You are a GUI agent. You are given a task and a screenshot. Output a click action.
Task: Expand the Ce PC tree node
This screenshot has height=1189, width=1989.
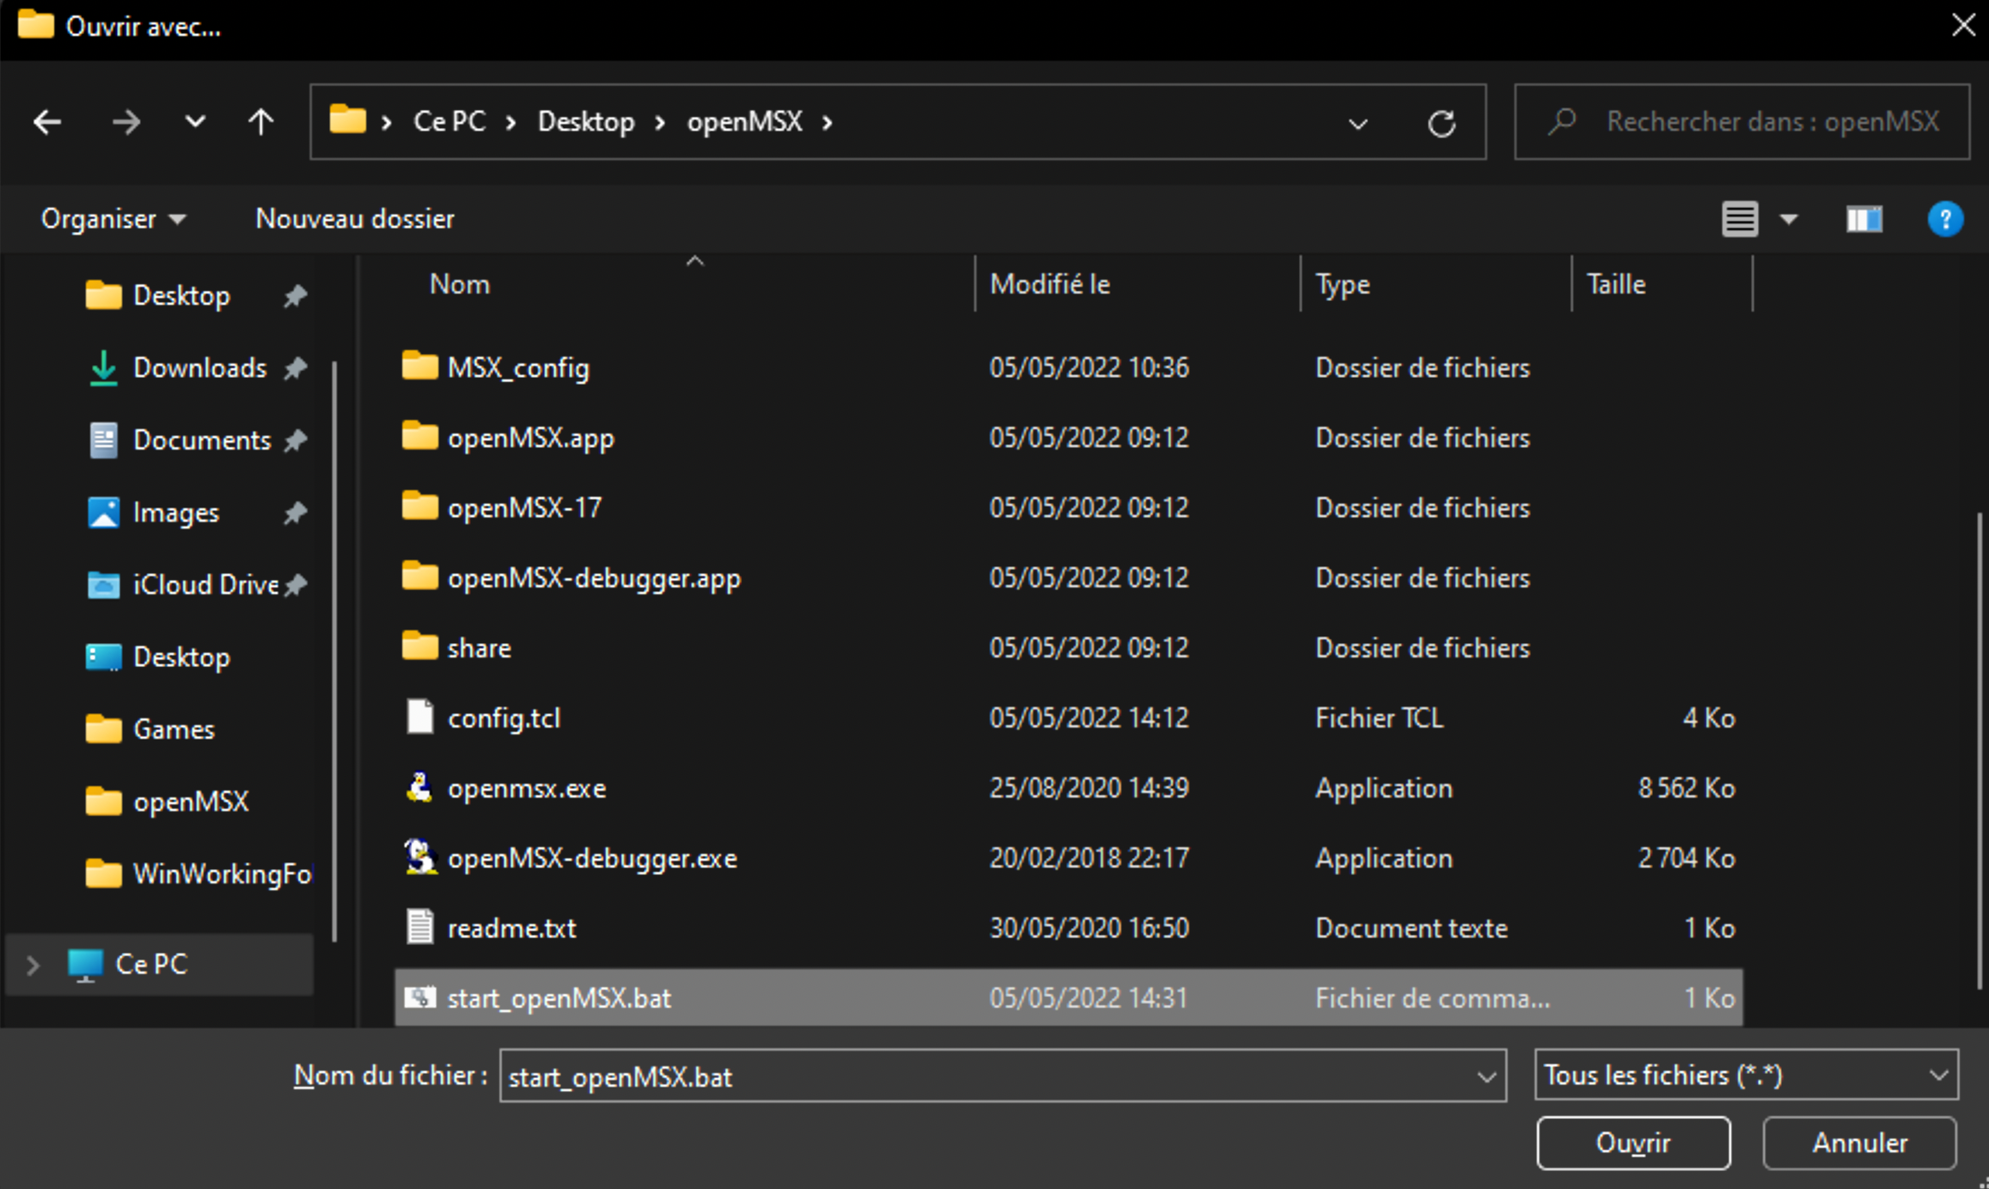32,965
